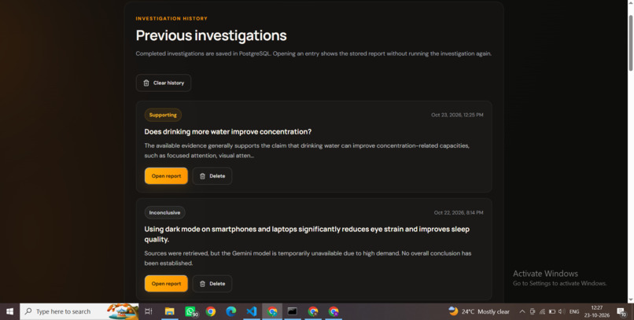Click the 'Previous investigations' heading
The image size is (634, 320).
[x=211, y=35]
